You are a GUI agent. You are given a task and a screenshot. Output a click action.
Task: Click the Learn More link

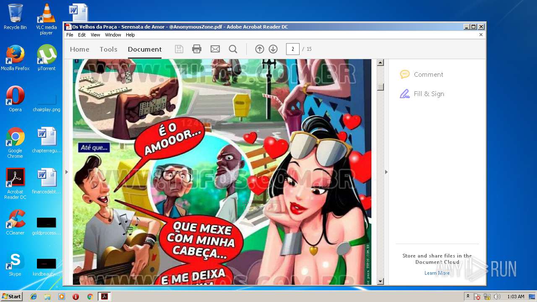click(x=437, y=273)
